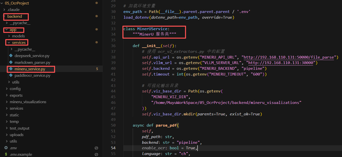
Task: Click dollar icon beside .env.example
Action: 6,155
